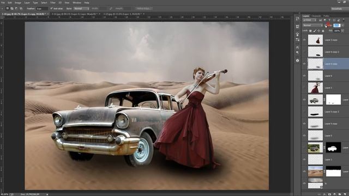Filter layers by adjustment layer icon
This screenshot has height=196, width=349.
point(325,20)
